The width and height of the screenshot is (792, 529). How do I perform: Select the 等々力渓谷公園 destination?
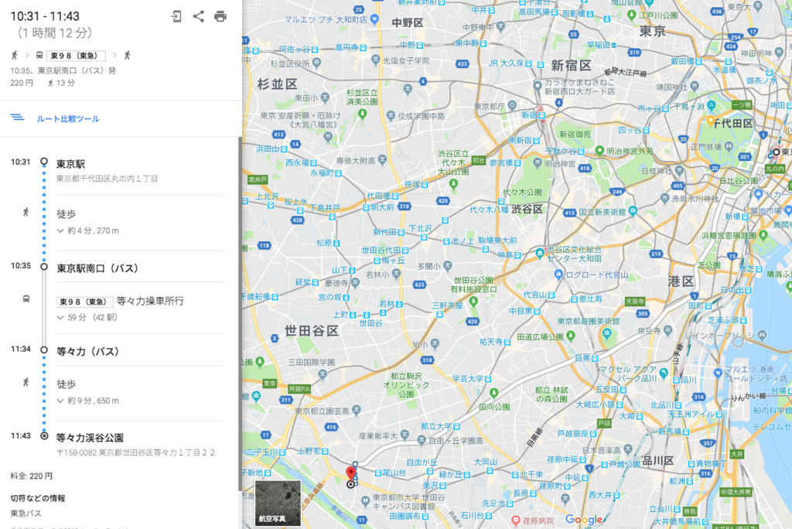[x=90, y=438]
